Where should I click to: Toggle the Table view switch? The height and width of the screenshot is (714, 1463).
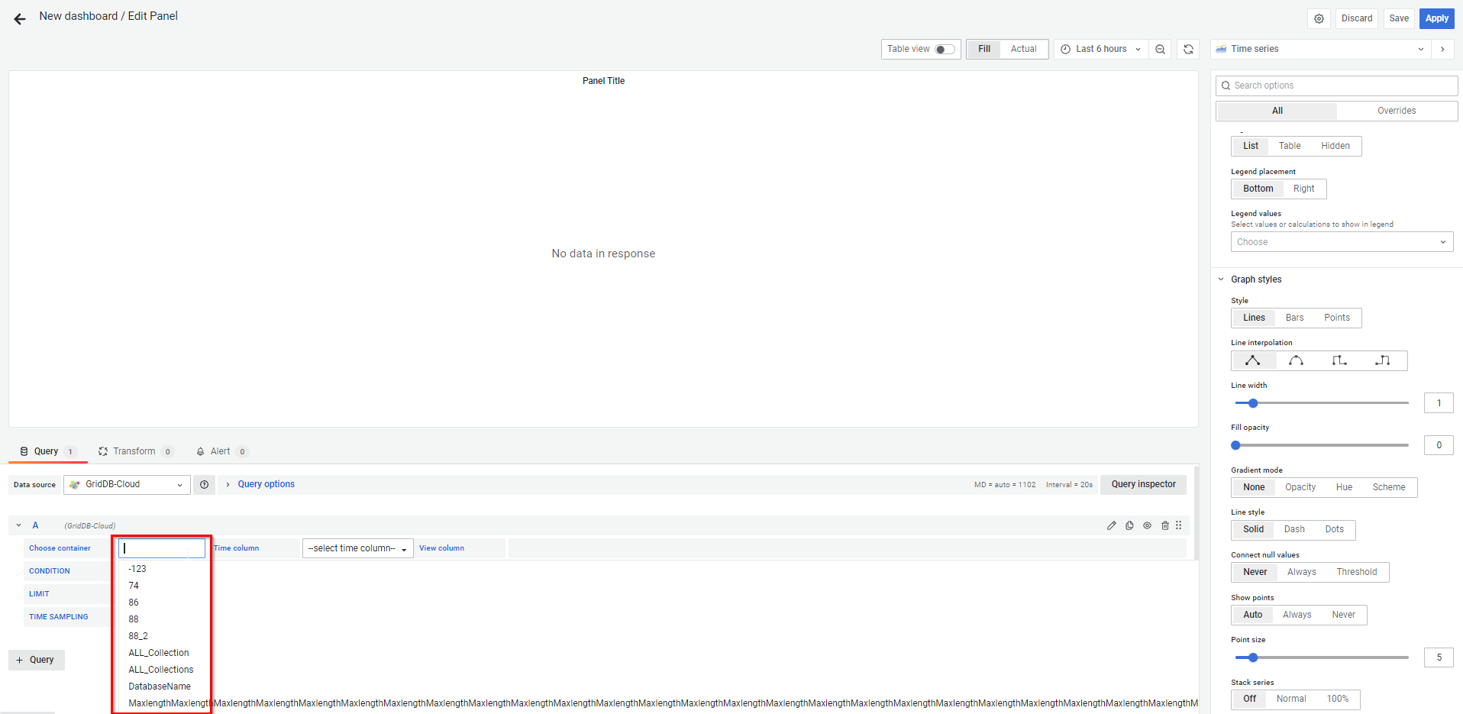click(945, 49)
